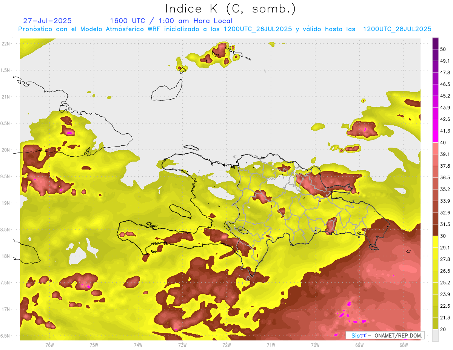Click the longitude label '68W'

pyautogui.click(x=404, y=345)
